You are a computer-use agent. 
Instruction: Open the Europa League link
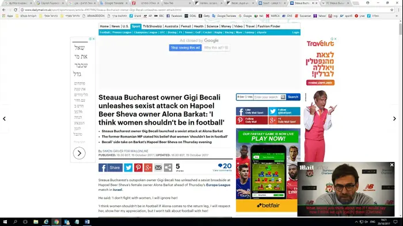coord(218,185)
